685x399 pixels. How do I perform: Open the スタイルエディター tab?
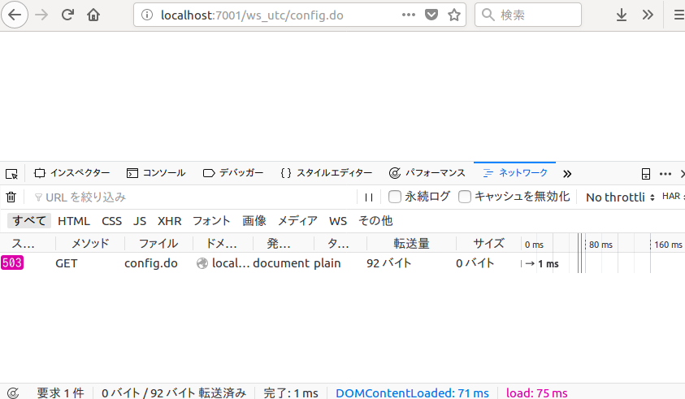tap(327, 173)
